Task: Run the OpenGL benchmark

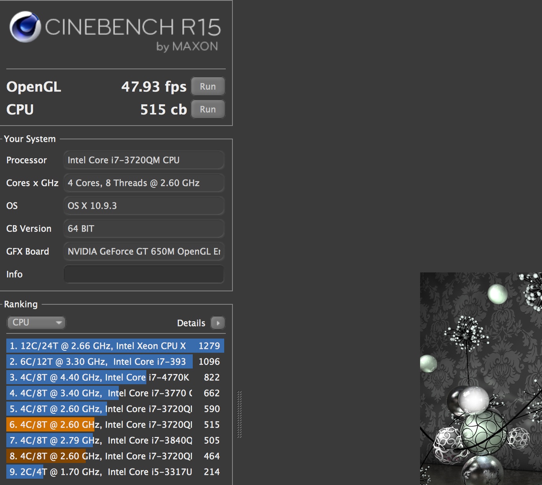Action: pos(208,86)
